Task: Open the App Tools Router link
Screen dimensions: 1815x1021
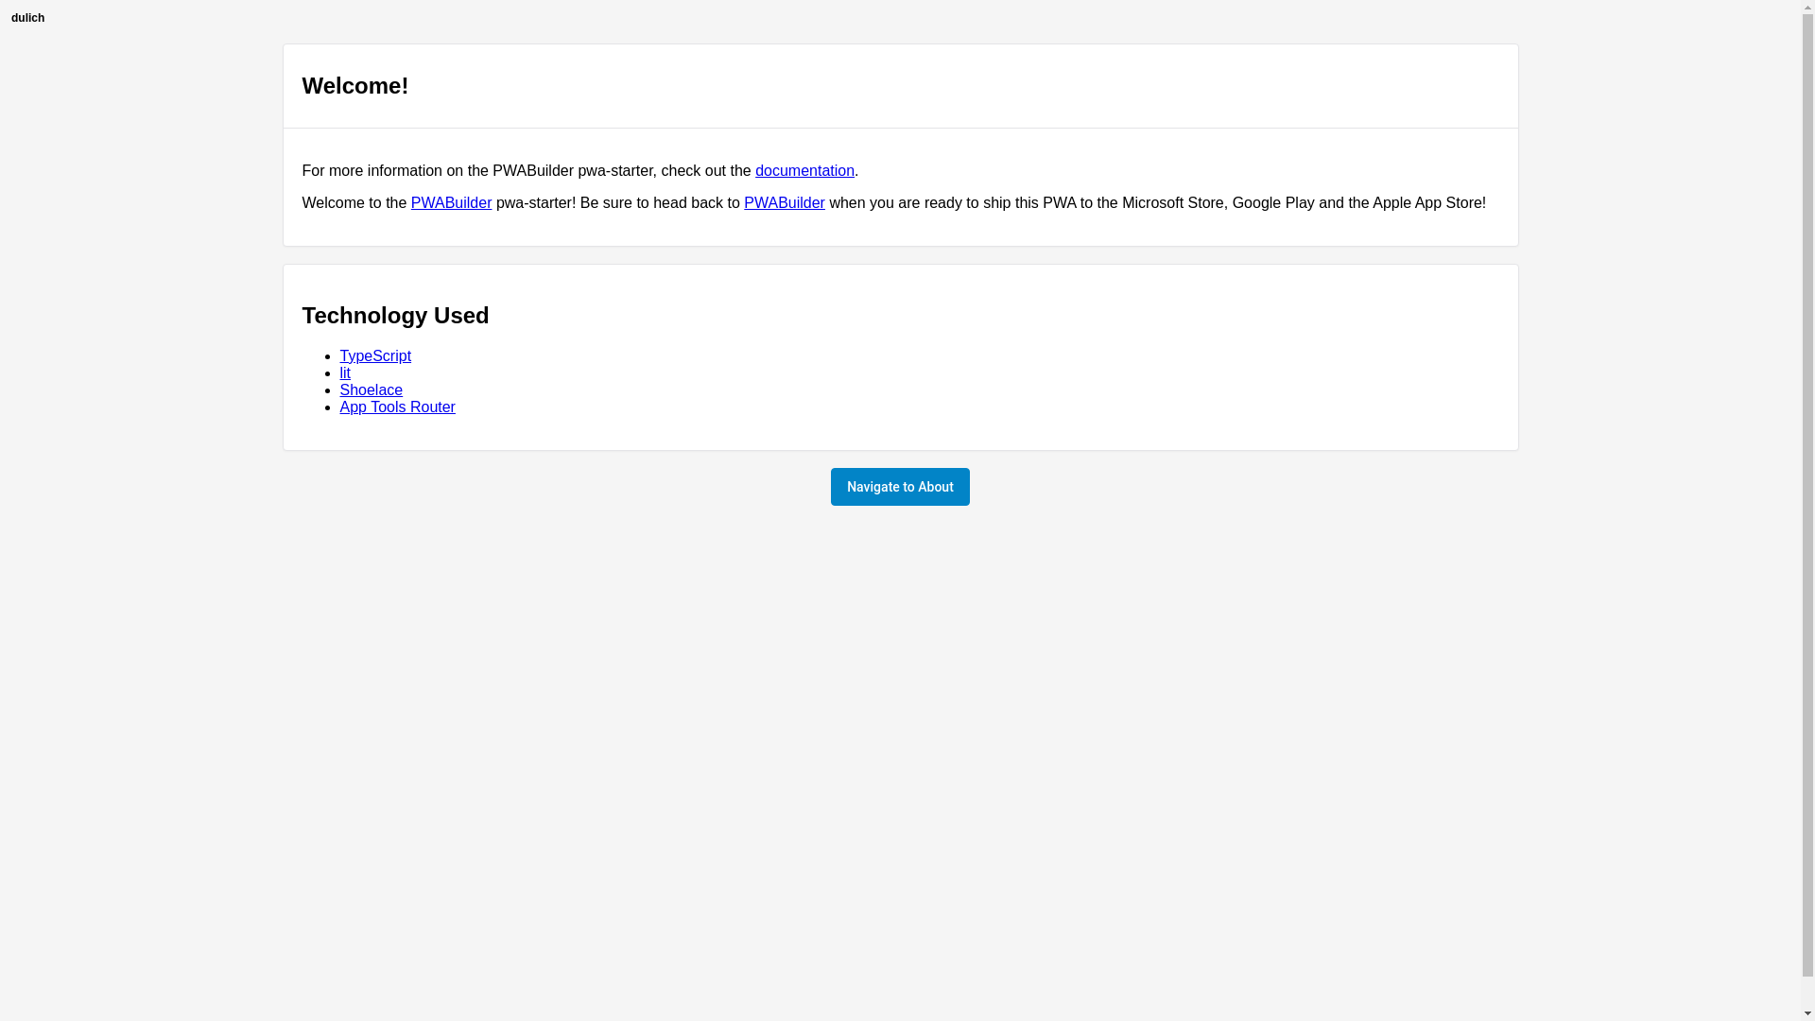Action: (x=397, y=407)
